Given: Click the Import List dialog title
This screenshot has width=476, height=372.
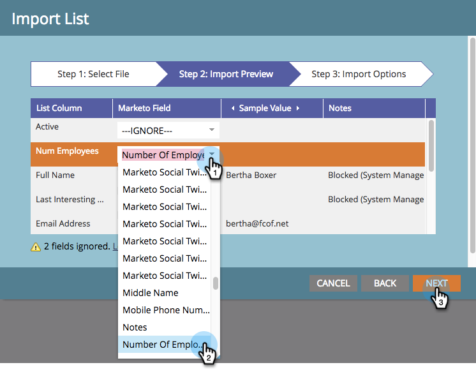Looking at the screenshot, I should pos(50,19).
